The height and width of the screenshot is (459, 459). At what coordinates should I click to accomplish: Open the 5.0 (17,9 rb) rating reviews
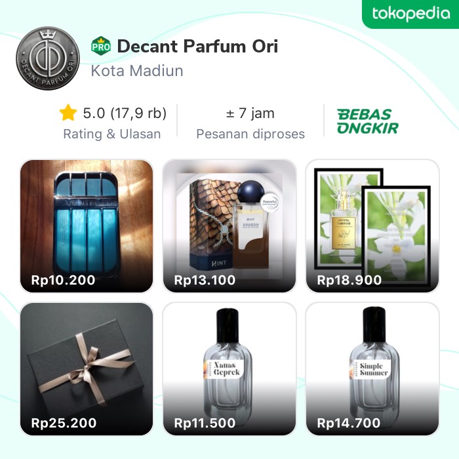[125, 113]
